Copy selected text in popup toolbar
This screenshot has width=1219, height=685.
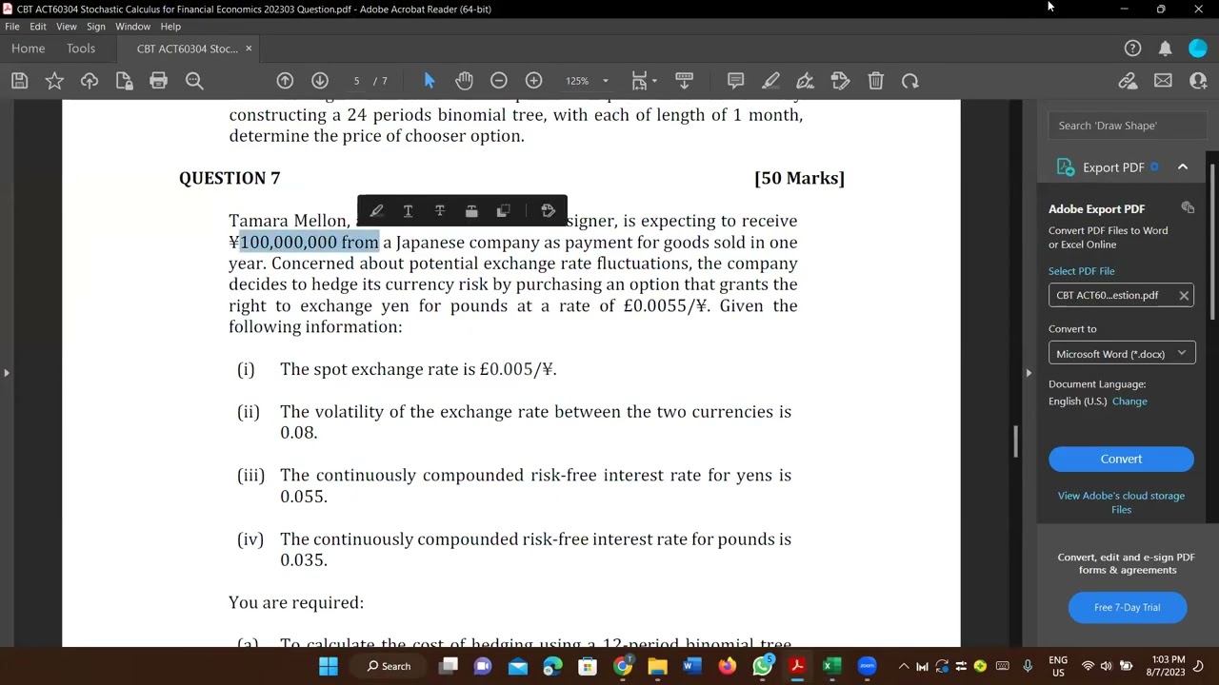tap(504, 211)
